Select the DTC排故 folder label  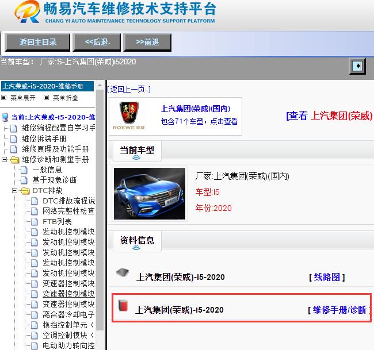47,190
